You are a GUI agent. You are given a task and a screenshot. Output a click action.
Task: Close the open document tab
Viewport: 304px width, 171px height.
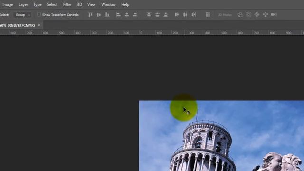pyautogui.click(x=39, y=25)
